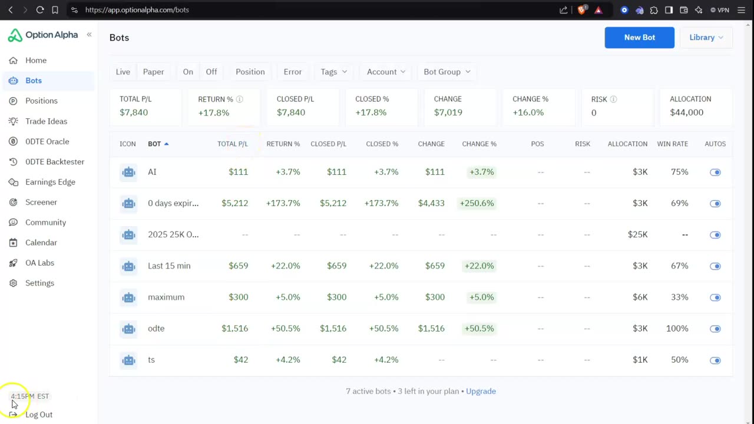Toggle automations for Last 15 min bot
The image size is (754, 424).
coord(715,266)
